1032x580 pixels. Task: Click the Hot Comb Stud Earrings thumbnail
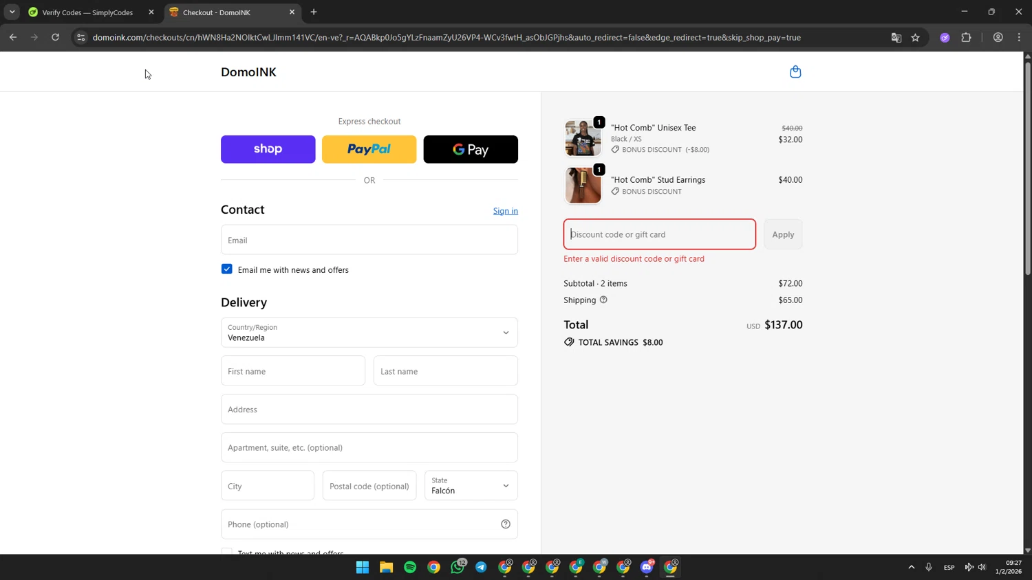coord(583,186)
